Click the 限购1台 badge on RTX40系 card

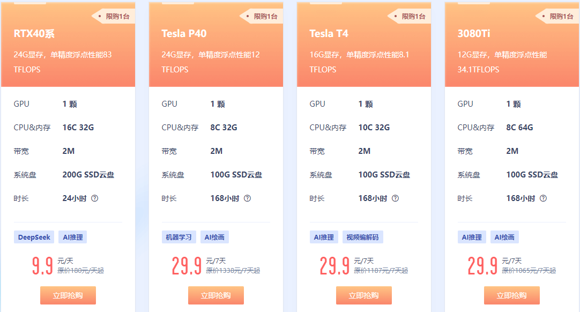pyautogui.click(x=115, y=17)
